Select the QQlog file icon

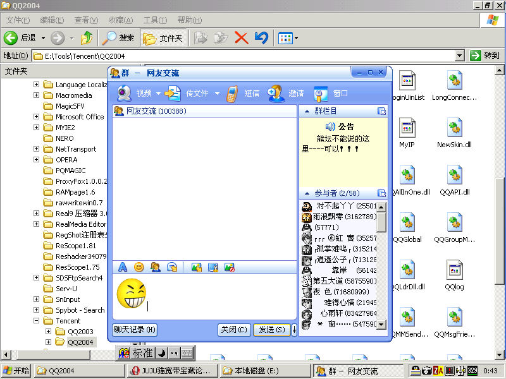coord(454,270)
